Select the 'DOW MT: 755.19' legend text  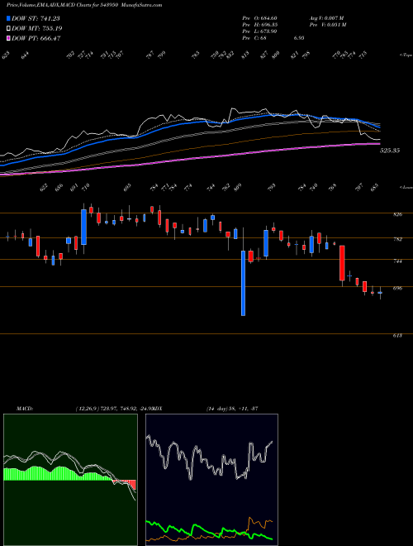pyautogui.click(x=37, y=28)
